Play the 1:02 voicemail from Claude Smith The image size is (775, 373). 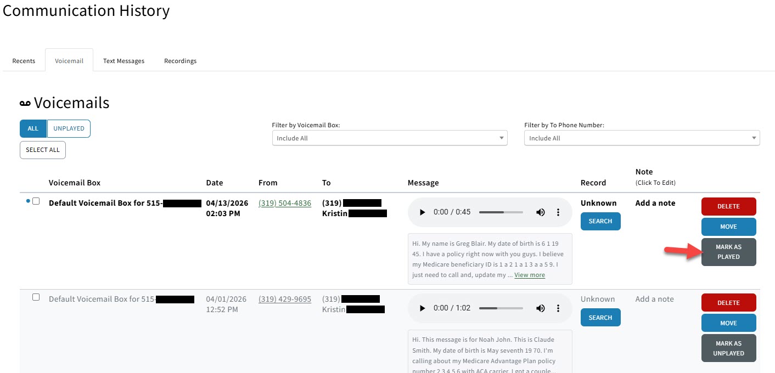coord(422,308)
